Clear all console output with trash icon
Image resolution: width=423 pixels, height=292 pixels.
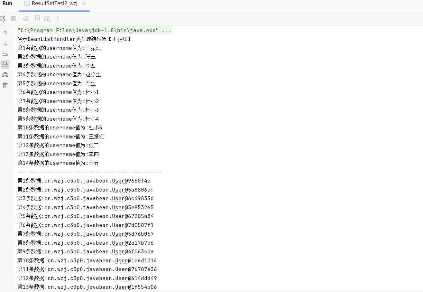coord(5,85)
